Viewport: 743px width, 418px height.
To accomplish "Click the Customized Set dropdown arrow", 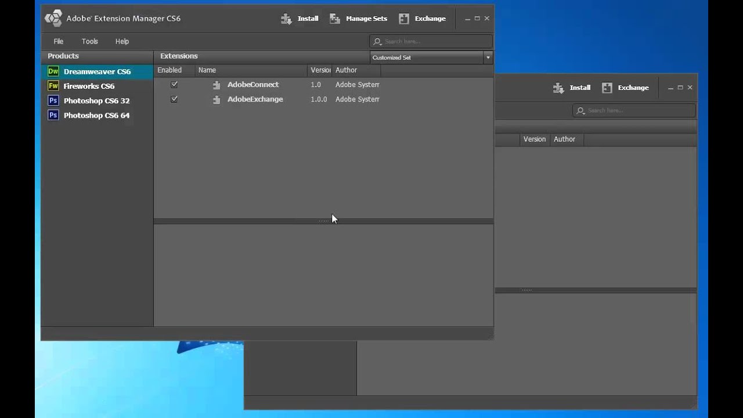I will pyautogui.click(x=488, y=57).
